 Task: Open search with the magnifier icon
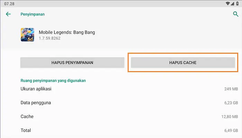click(x=236, y=14)
